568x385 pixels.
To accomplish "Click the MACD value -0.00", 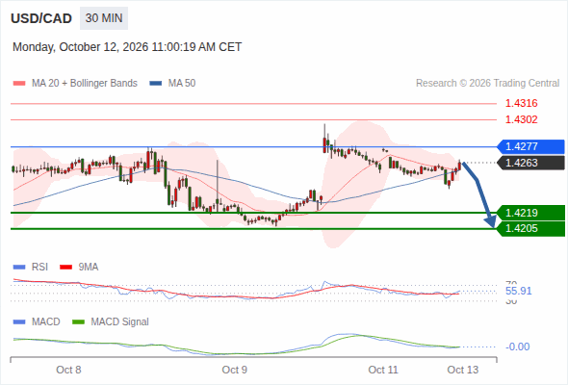I will coord(517,346).
